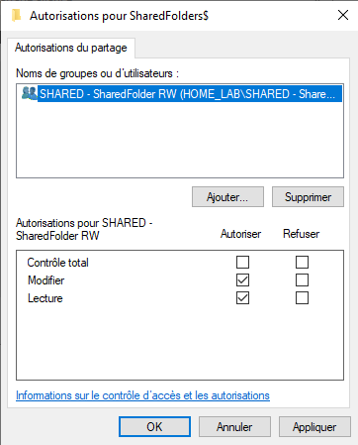Uncheck Autoriser for Modifier
The height and width of the screenshot is (445, 358).
pyautogui.click(x=242, y=280)
